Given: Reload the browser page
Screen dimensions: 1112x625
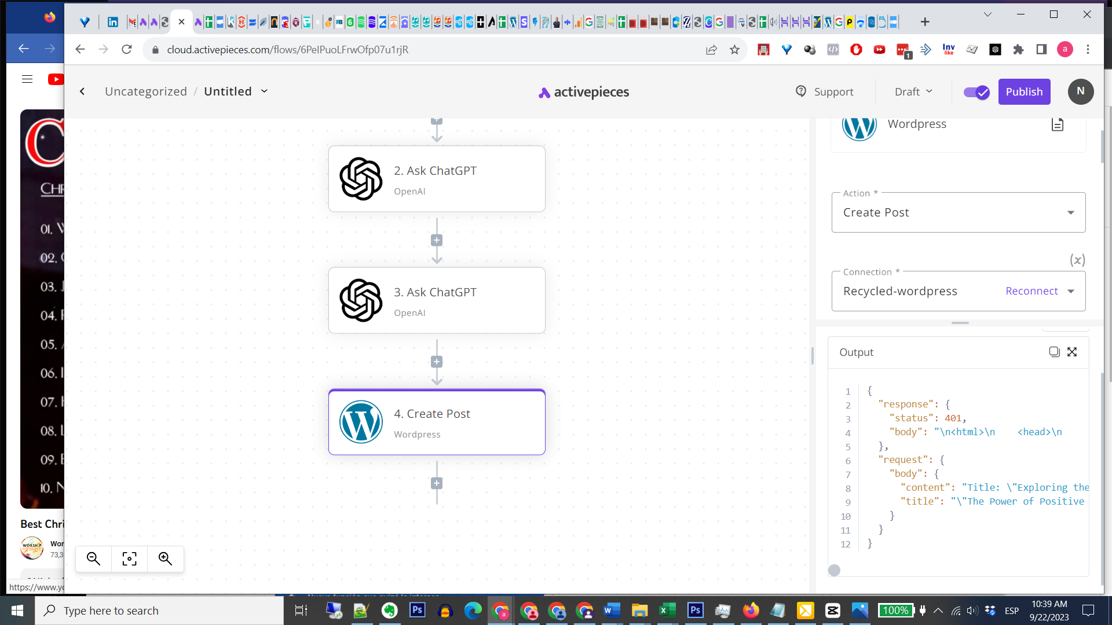Looking at the screenshot, I should point(127,50).
